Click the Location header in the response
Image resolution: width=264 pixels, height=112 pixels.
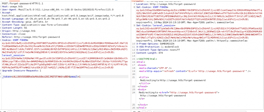tap(166, 4)
